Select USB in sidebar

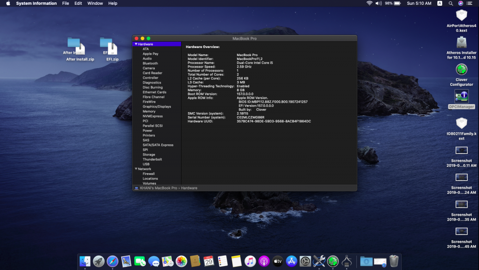coord(146,164)
